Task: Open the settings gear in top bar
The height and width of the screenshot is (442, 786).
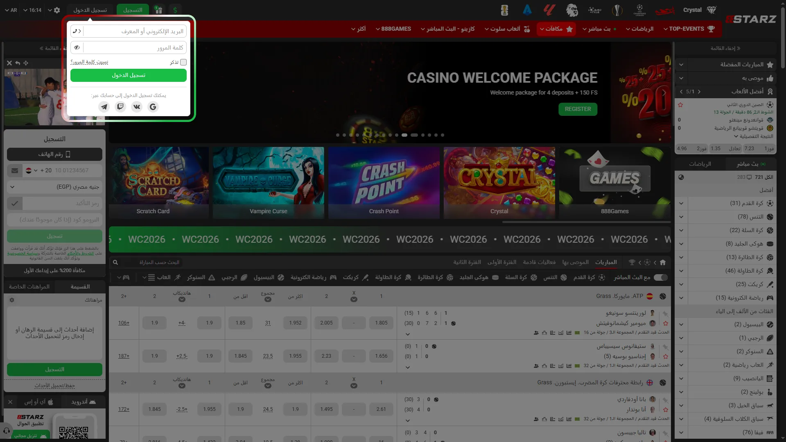Action: point(57,10)
